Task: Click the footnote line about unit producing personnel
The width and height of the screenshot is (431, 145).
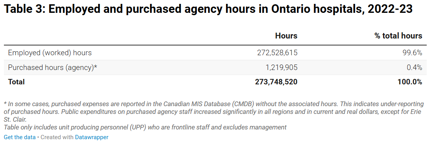Action: (145, 127)
